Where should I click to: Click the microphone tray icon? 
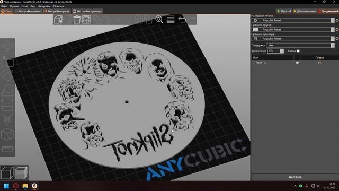306,186
